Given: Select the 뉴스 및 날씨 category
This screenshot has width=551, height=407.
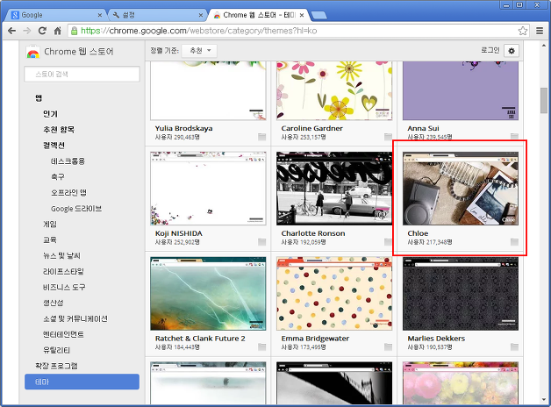Looking at the screenshot, I should [61, 255].
